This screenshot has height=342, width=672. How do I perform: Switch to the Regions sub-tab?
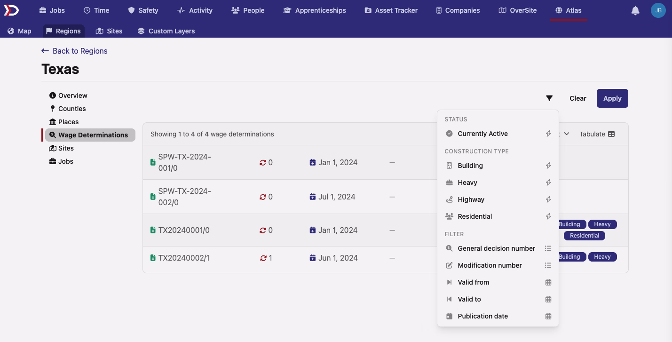coord(63,31)
